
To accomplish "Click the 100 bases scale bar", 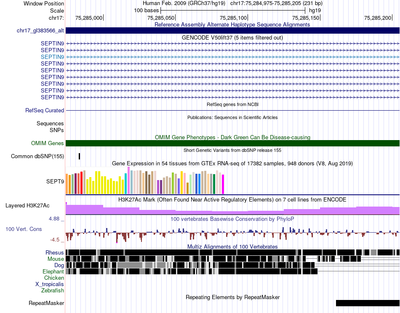I will (233, 11).
